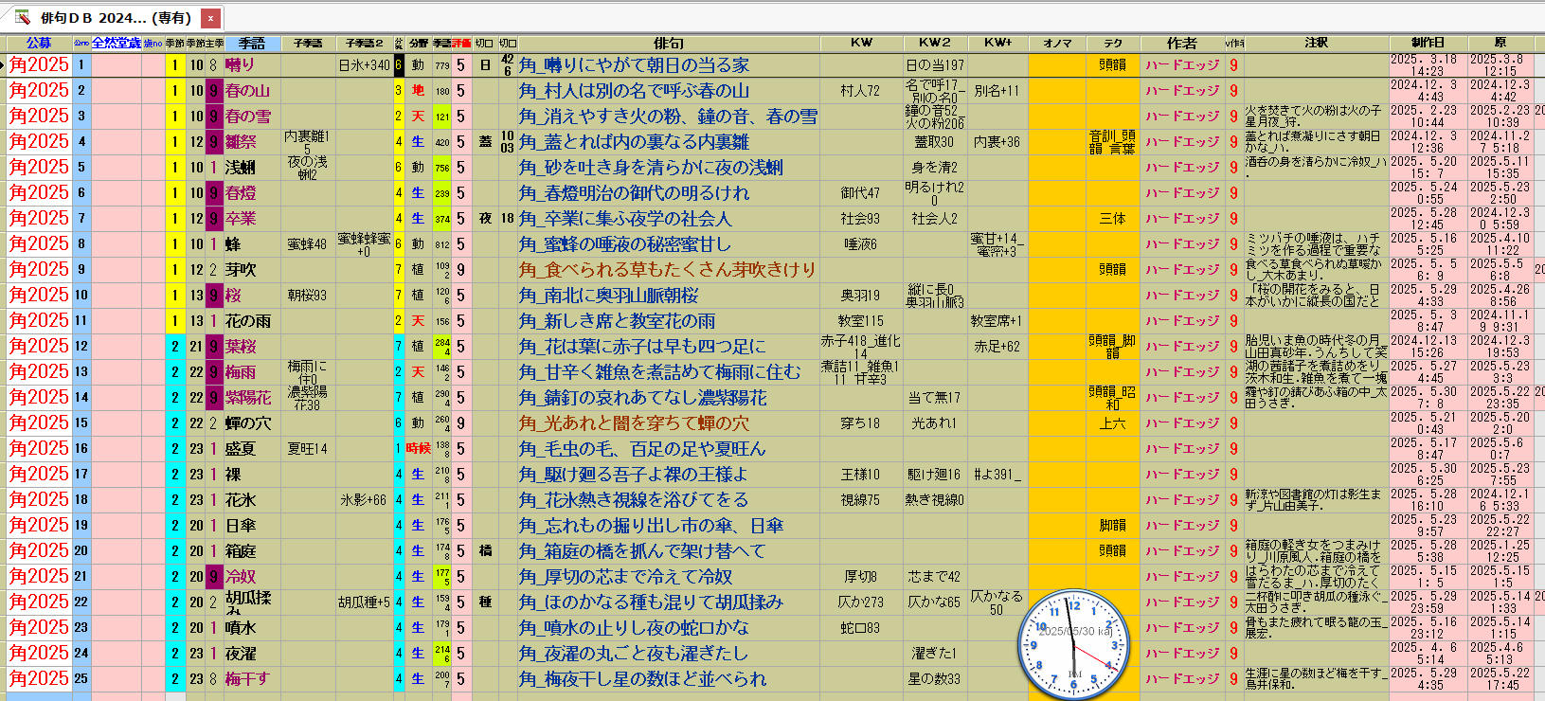Click the 公募 cell 角2025 in row 25
Image resolution: width=1545 pixels, height=701 pixels.
pos(39,679)
